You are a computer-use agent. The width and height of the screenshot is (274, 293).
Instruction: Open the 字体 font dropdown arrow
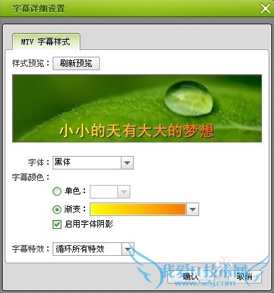point(127,163)
